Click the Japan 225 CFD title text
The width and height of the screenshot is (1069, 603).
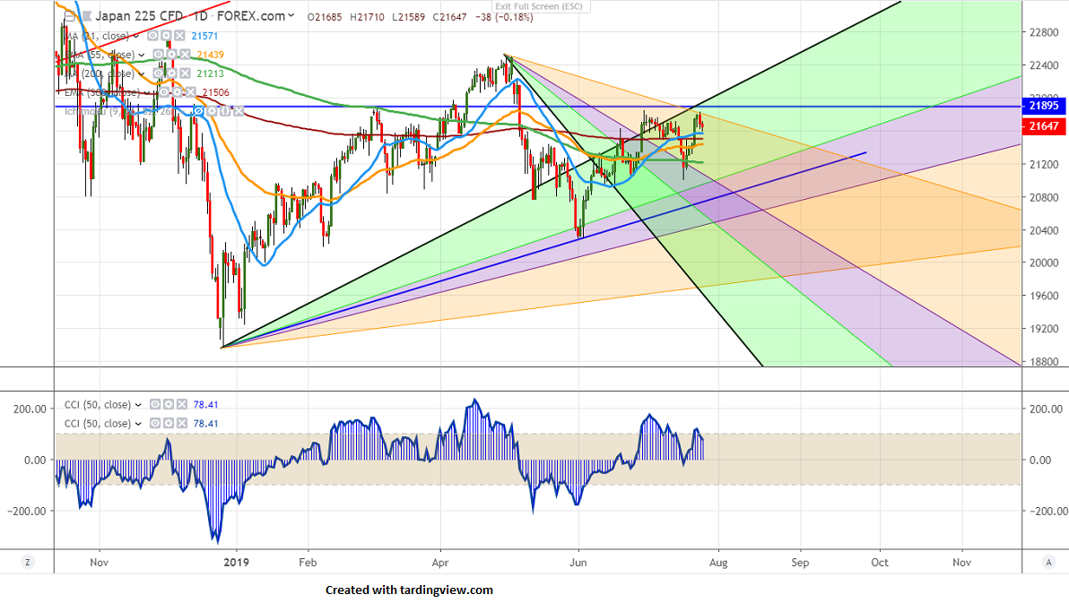click(x=139, y=15)
